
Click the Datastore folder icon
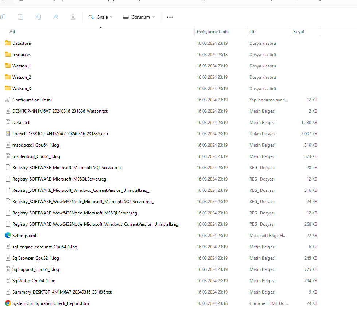point(8,43)
